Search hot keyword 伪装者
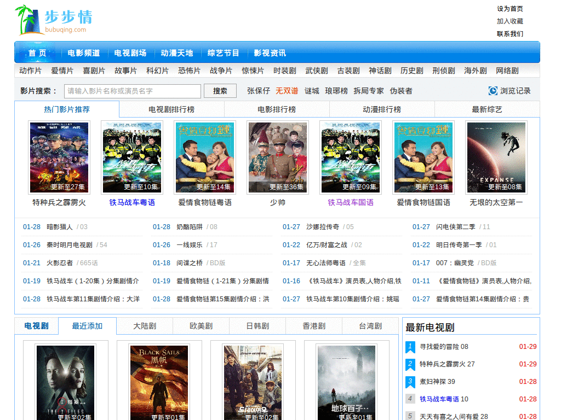The width and height of the screenshot is (561, 420). (x=401, y=91)
